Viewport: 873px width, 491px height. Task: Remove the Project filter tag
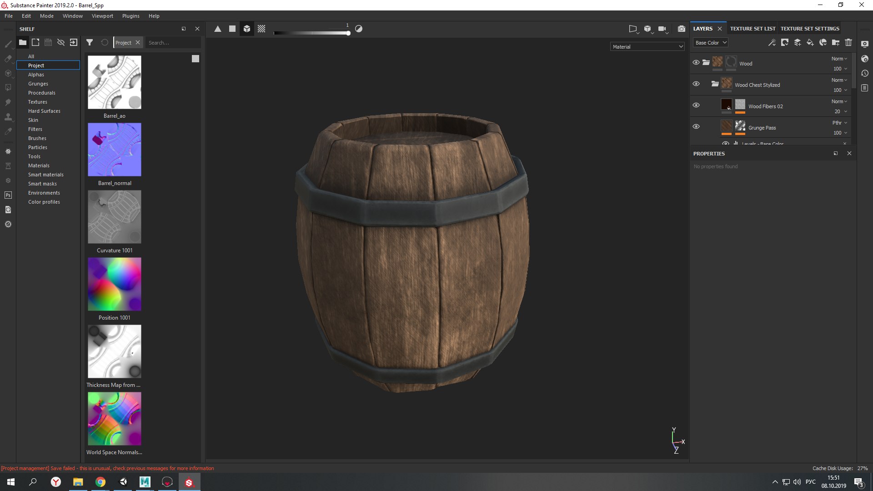point(138,42)
